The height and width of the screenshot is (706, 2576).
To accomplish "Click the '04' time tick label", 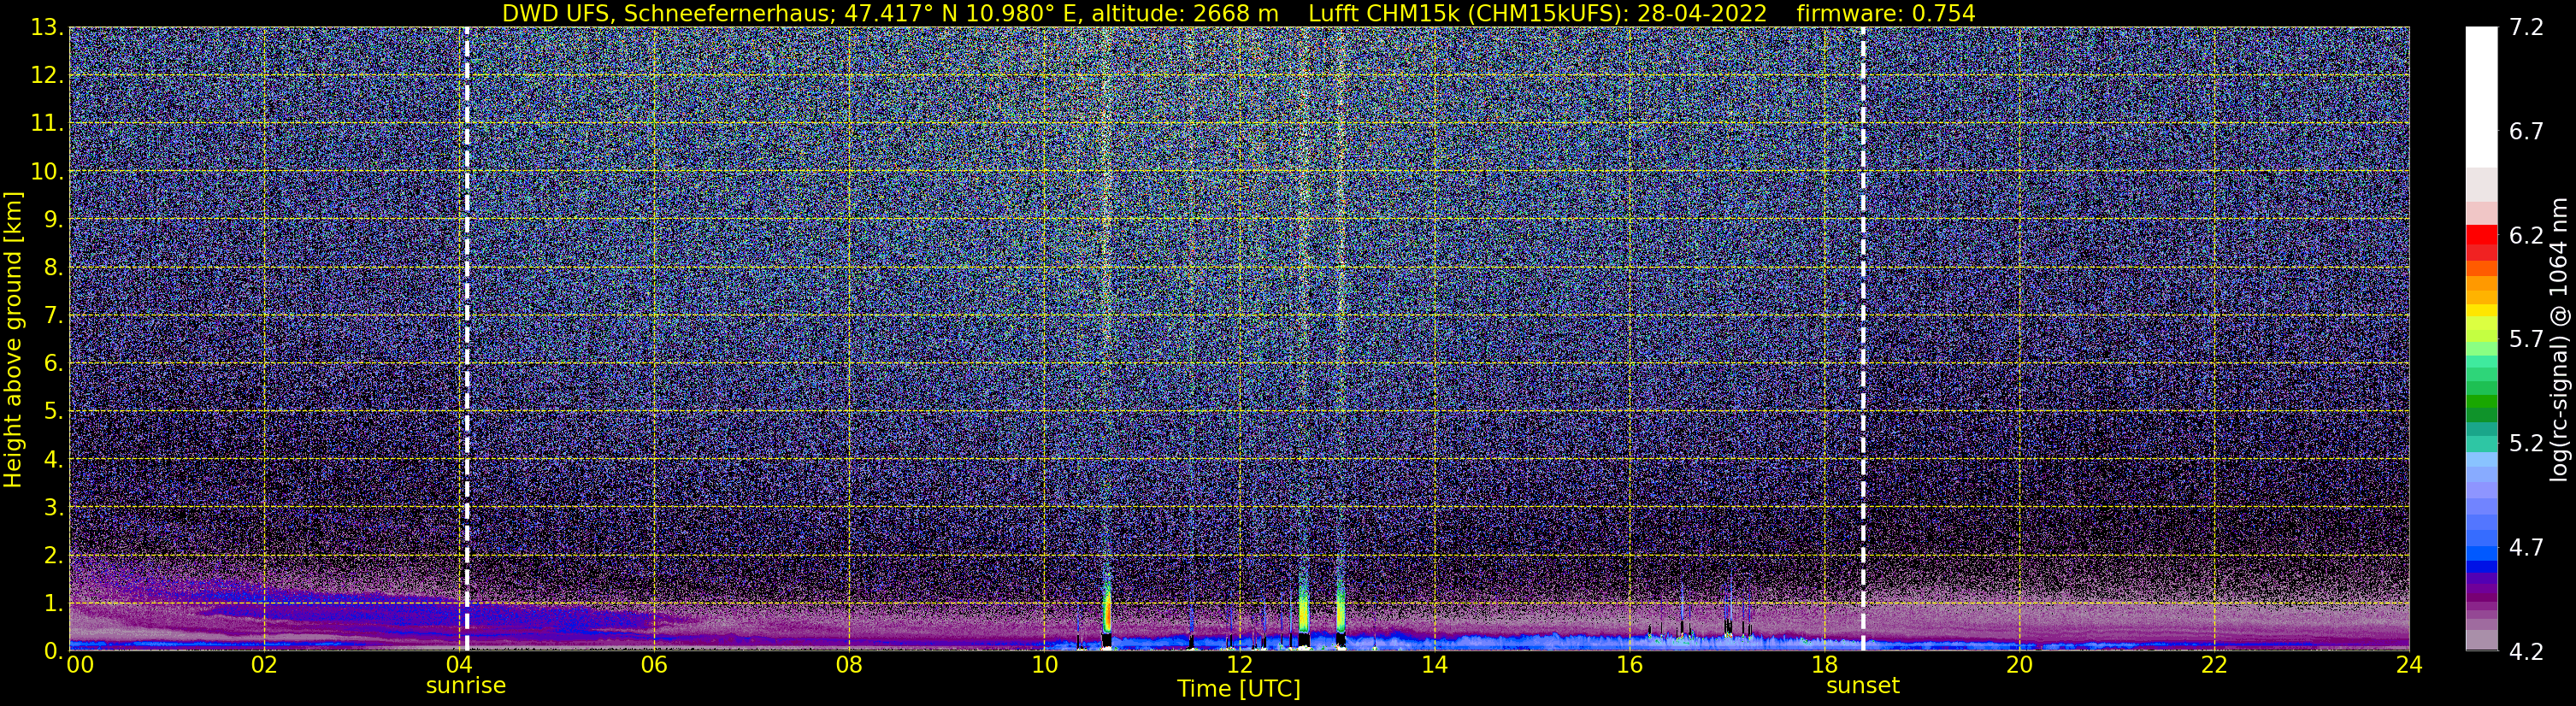I will [459, 665].
